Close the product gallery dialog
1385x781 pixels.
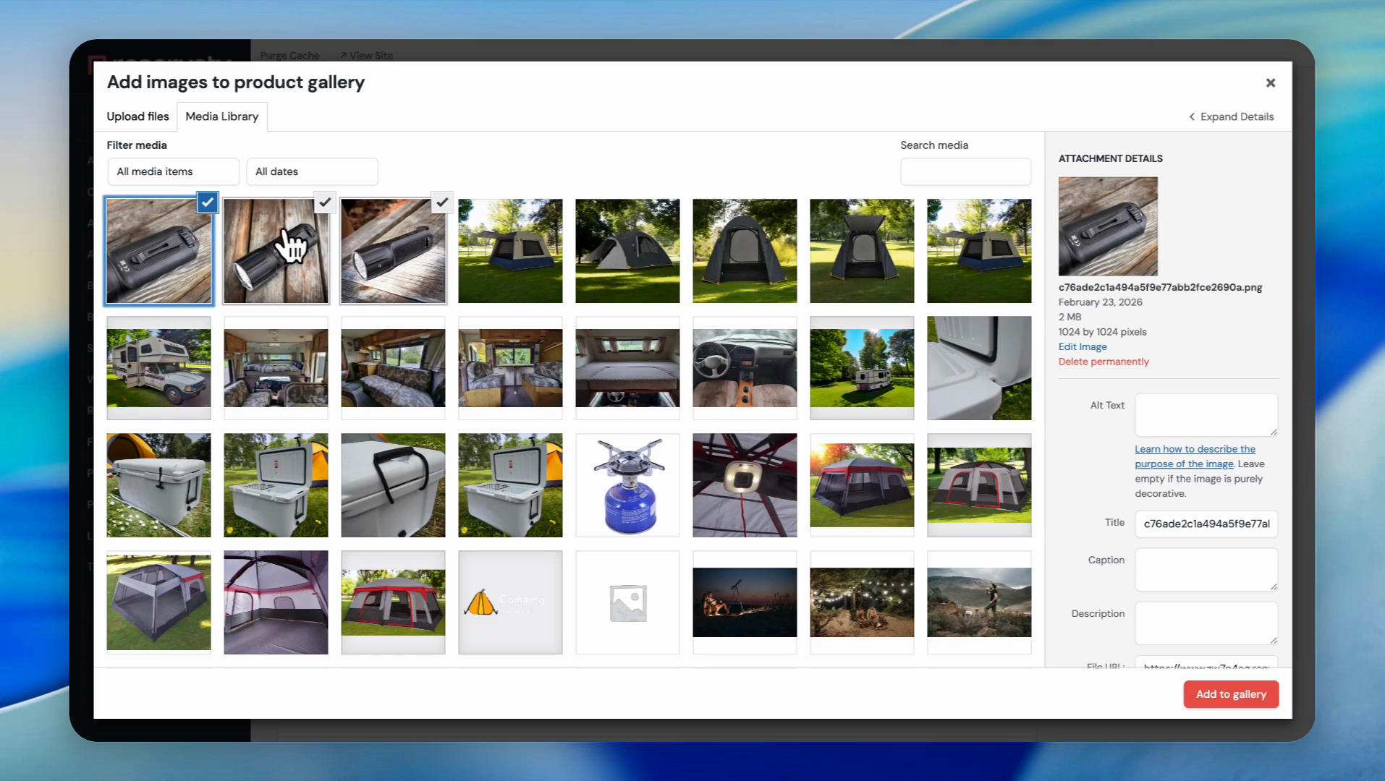1270,83
